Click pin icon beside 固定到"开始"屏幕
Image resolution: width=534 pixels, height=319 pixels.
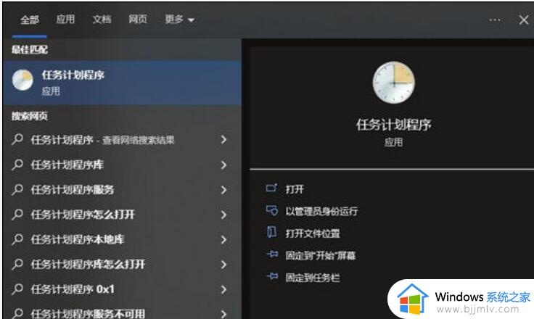[x=272, y=254]
